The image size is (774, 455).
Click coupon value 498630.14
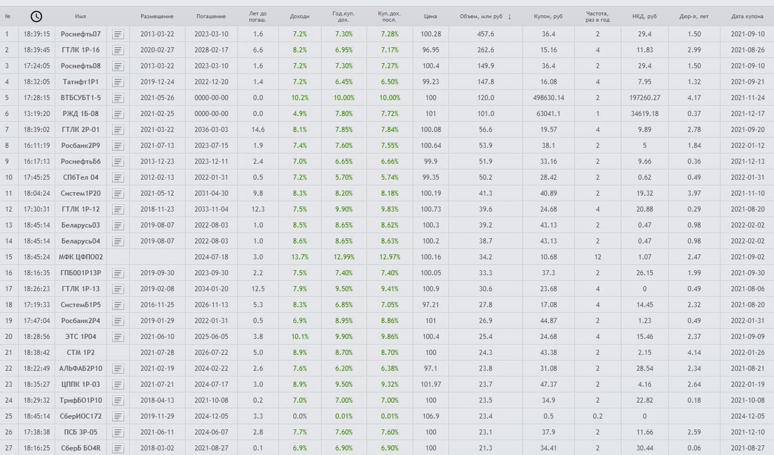(x=549, y=98)
